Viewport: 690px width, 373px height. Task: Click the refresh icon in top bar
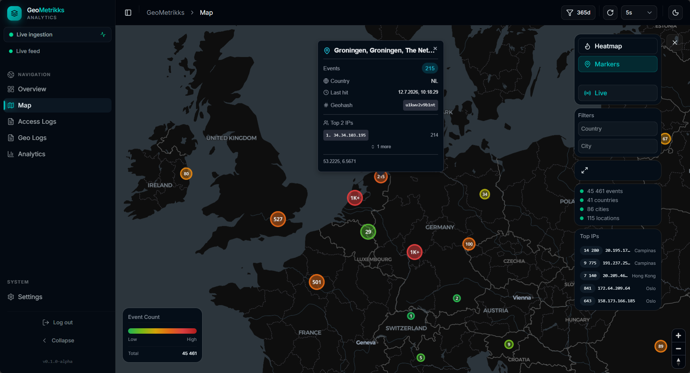click(x=610, y=13)
